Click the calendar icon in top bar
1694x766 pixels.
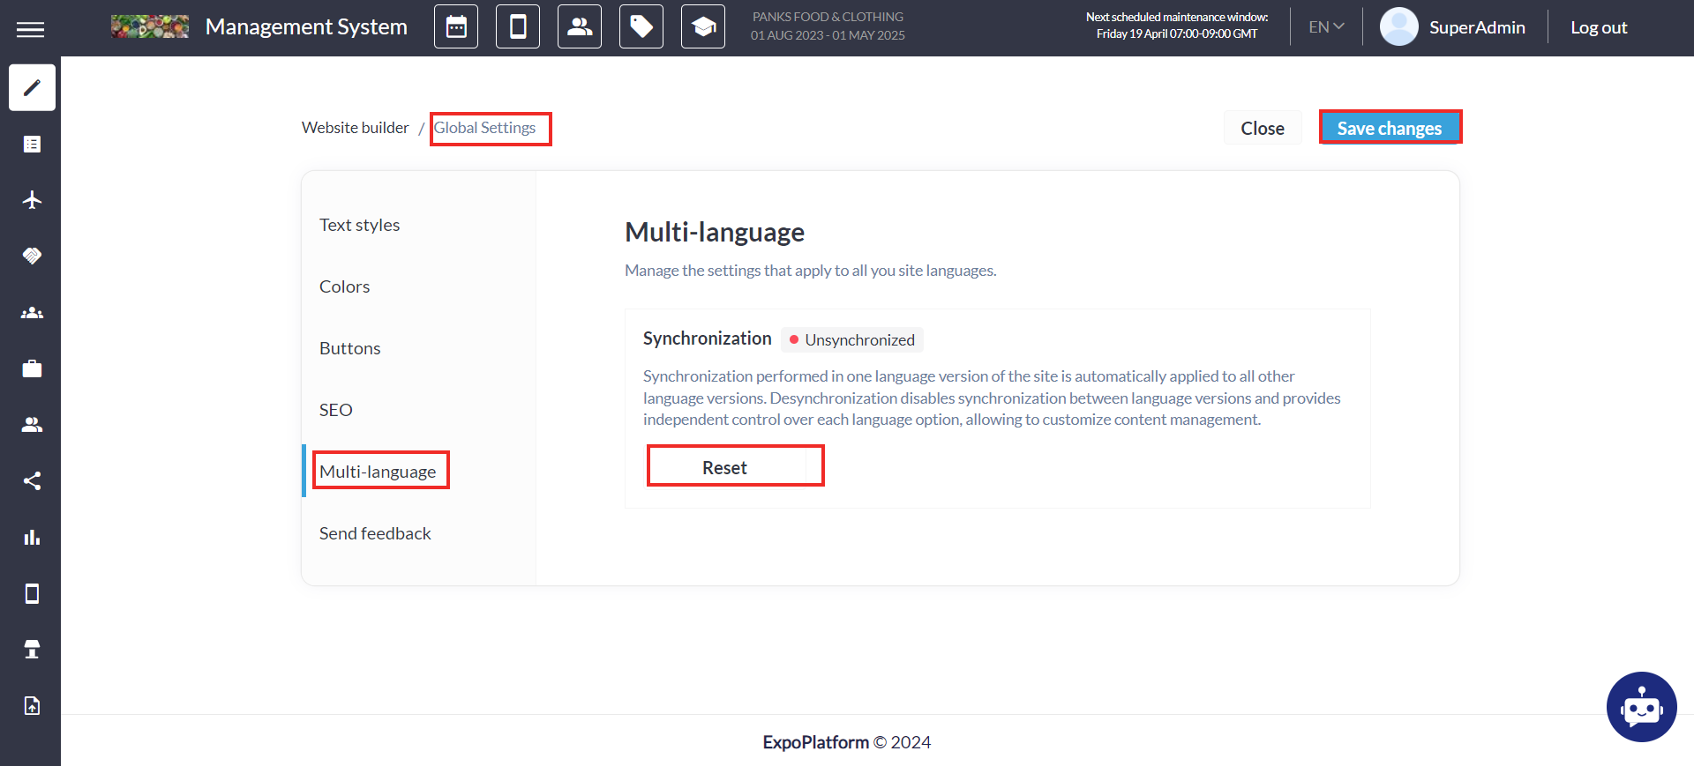pos(456,27)
